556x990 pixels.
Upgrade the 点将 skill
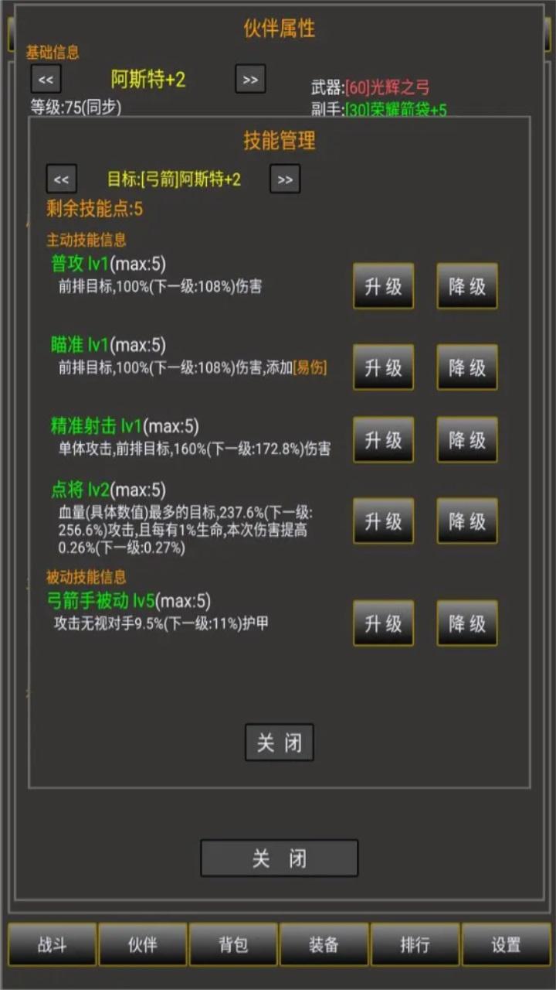(x=384, y=521)
